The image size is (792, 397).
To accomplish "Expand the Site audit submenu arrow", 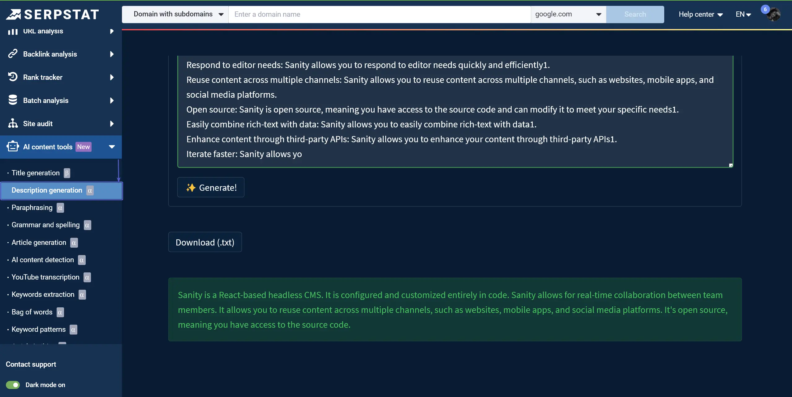I will [x=112, y=124].
